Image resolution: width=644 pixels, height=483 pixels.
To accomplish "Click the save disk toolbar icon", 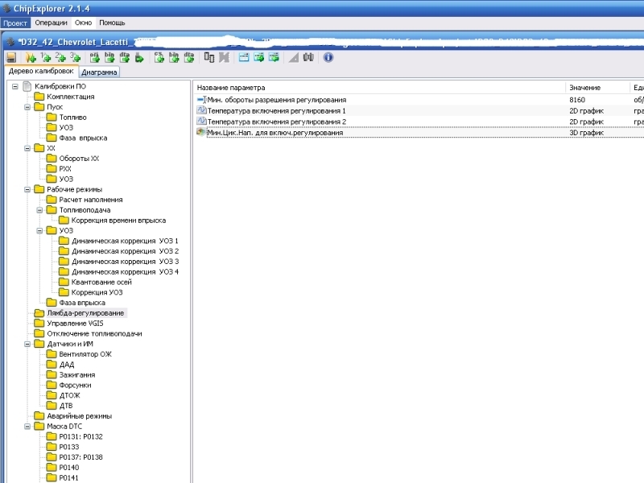I will (11, 58).
